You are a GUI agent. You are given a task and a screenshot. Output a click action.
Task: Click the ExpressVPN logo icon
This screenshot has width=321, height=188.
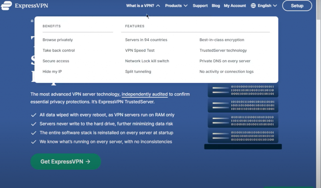coord(6,6)
